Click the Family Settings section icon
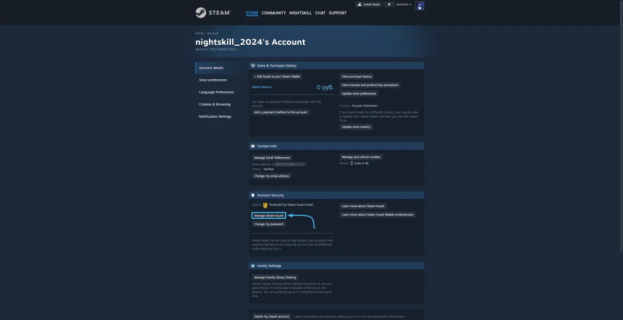This screenshot has width=623, height=320. pyautogui.click(x=253, y=266)
